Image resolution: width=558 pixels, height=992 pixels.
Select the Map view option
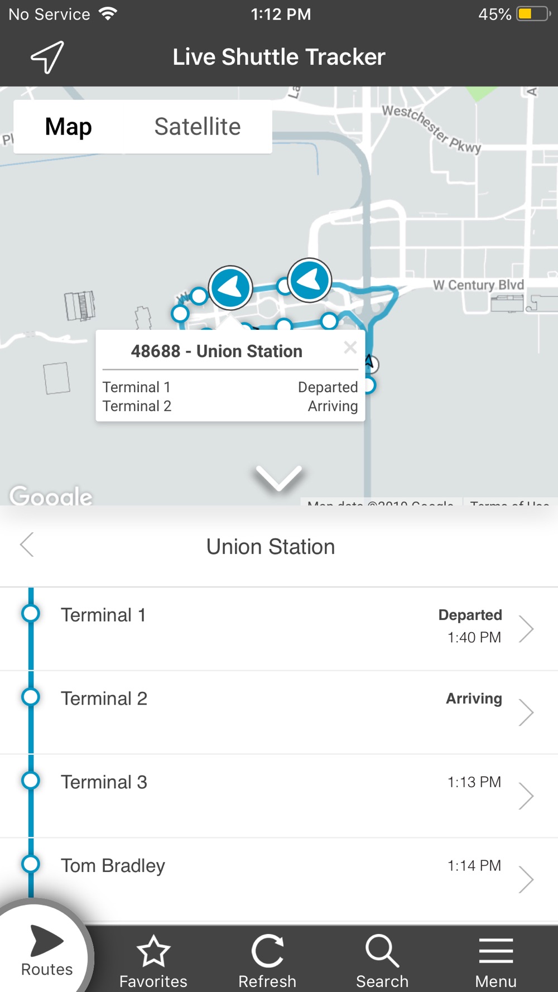[69, 127]
